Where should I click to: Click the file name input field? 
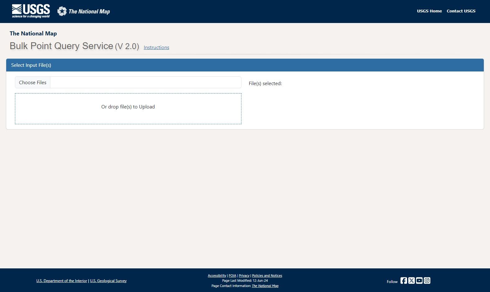pos(146,82)
